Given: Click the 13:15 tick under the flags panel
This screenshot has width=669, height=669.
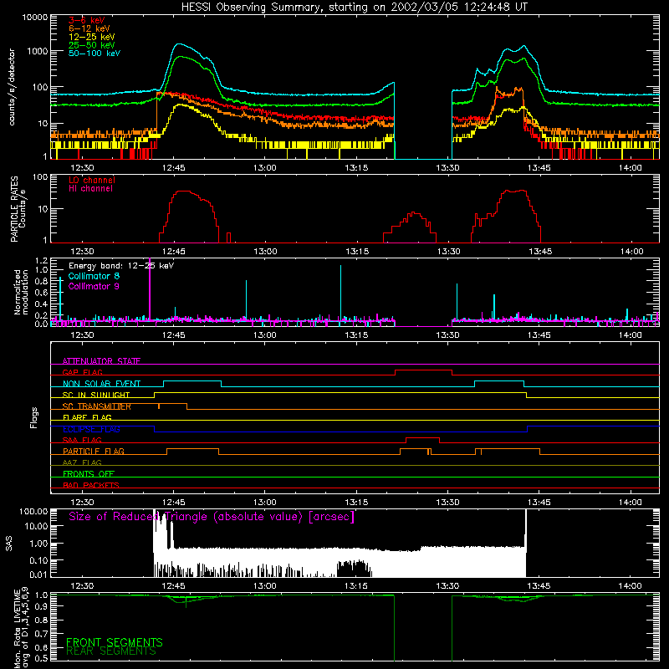Looking at the screenshot, I should [356, 503].
